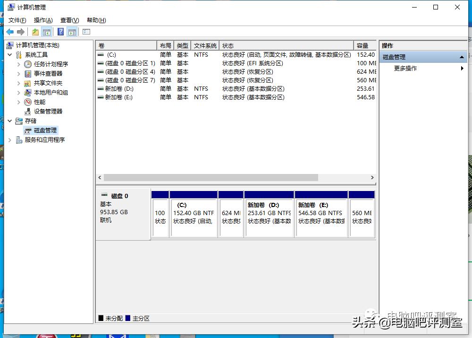Open the 查看(V) menu
The image size is (472, 338).
pyautogui.click(x=69, y=20)
